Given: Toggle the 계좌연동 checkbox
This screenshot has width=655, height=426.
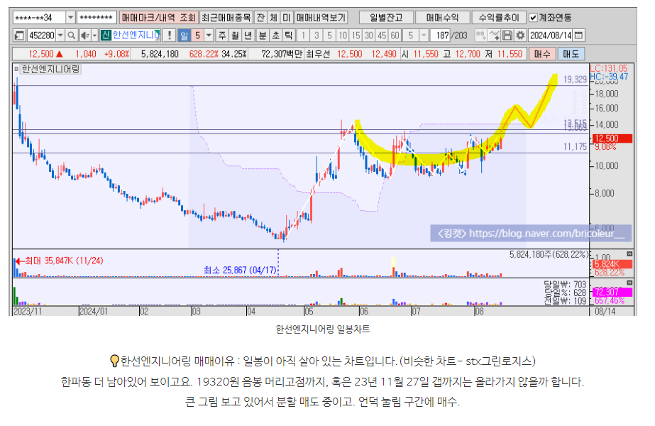Looking at the screenshot, I should tap(533, 18).
